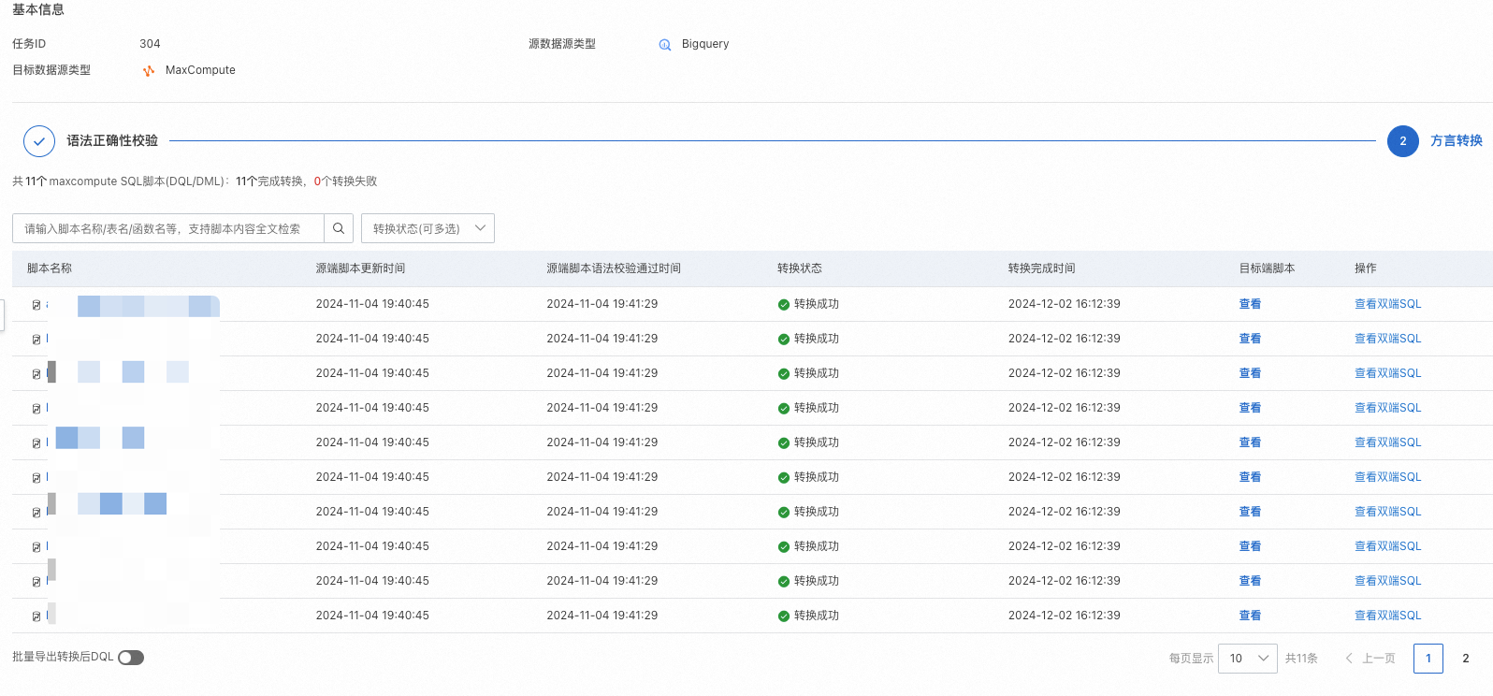Click the 源数据源类型 label
Screen dimensions: 1493x696
(x=562, y=44)
